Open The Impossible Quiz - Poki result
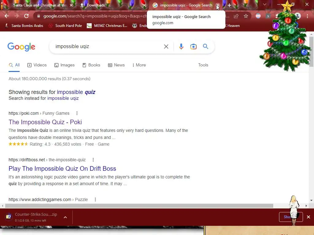Screen dimensions: 314x235 [45, 122]
